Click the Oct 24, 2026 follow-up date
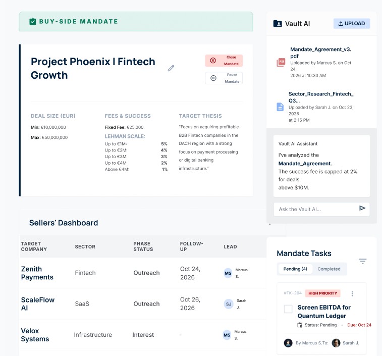Image resolution: width=382 pixels, height=356 pixels. click(190, 273)
